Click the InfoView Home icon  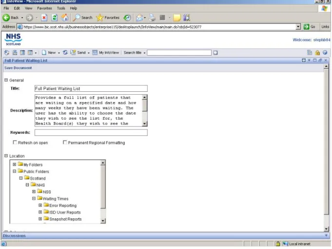tap(7, 53)
